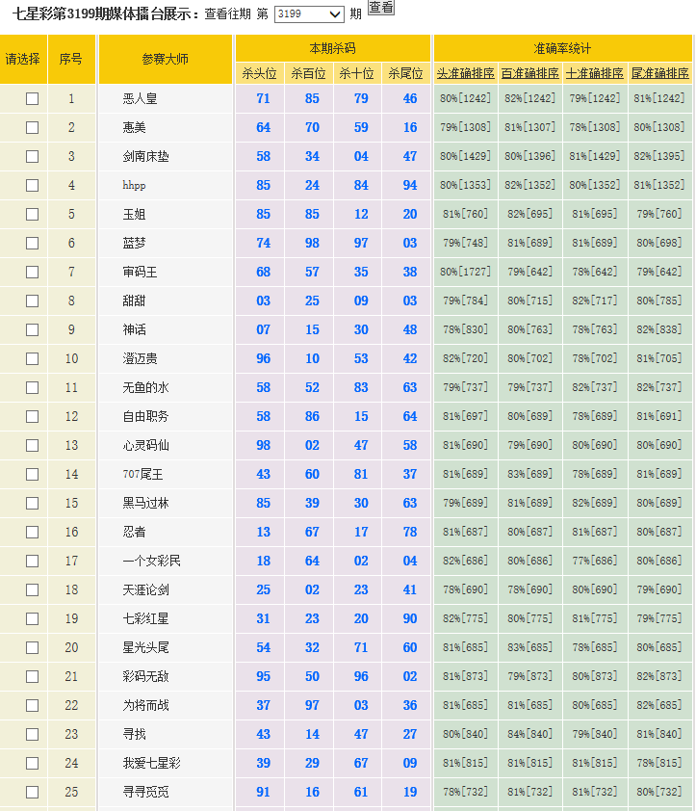Tick the checkbox for 忍者
Screen dimensions: 696x811
pyautogui.click(x=33, y=532)
